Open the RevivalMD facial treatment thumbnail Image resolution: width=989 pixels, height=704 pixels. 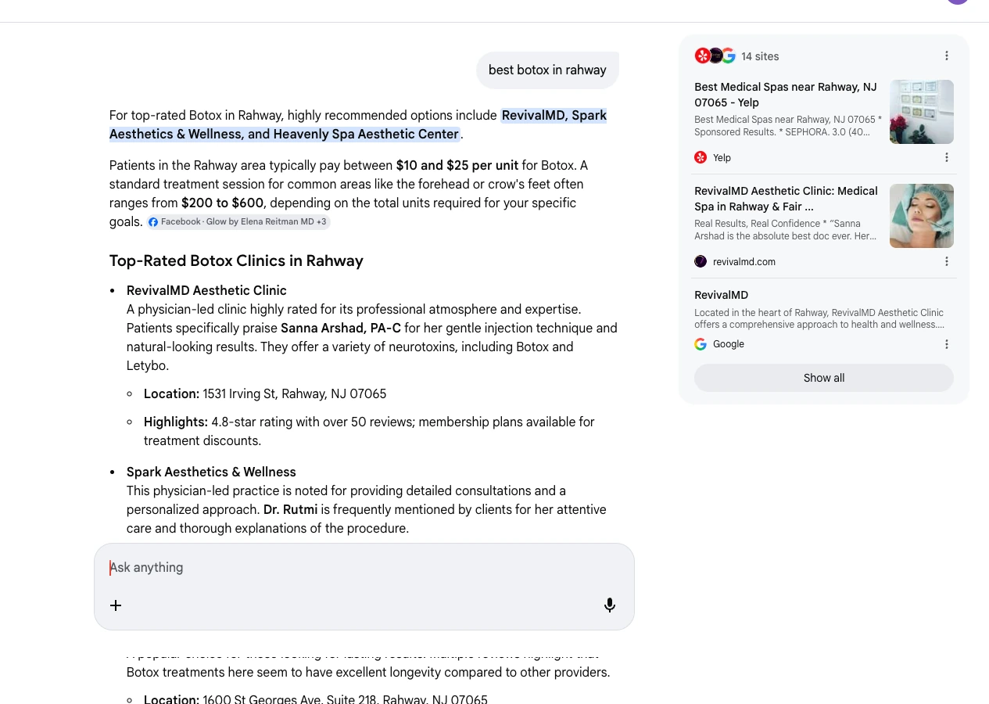pyautogui.click(x=922, y=216)
